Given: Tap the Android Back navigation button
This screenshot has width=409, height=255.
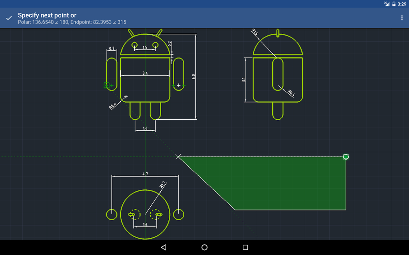Looking at the screenshot, I should [x=164, y=247].
